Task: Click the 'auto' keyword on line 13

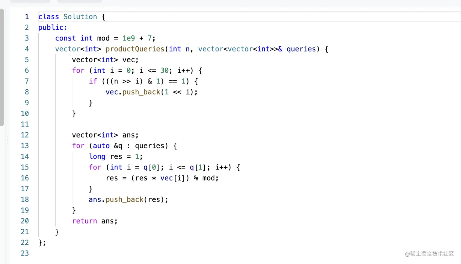Action: click(x=101, y=146)
